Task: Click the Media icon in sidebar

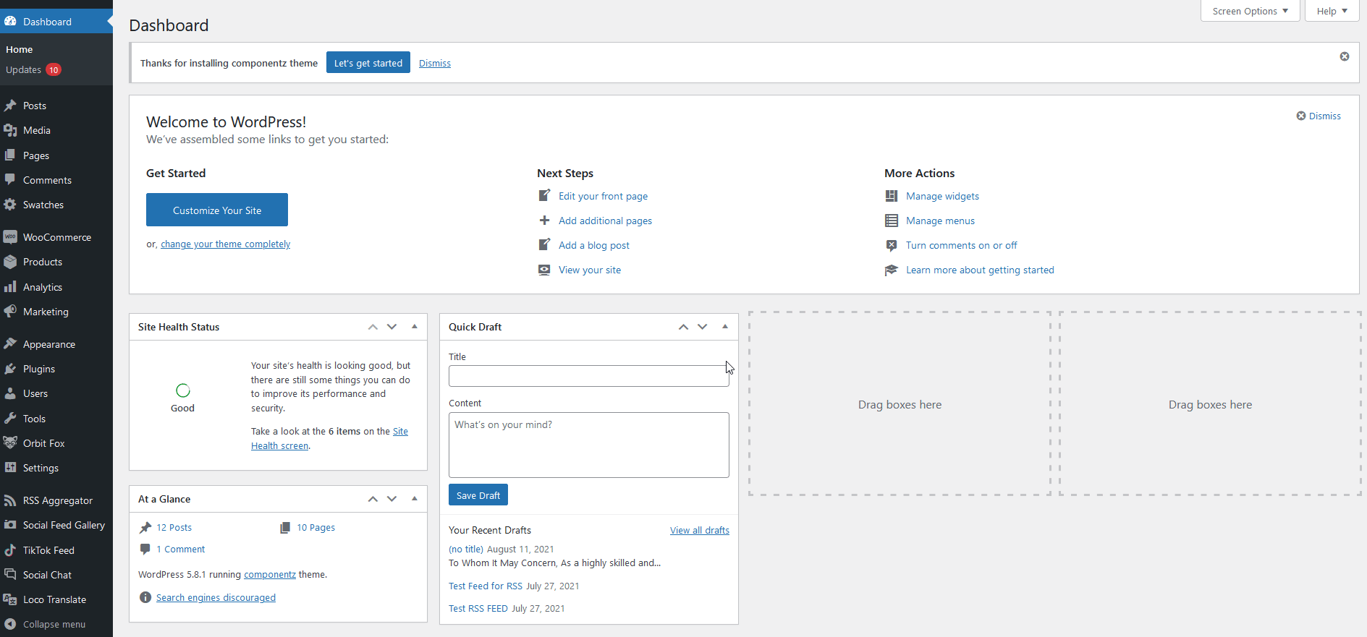Action: point(10,130)
